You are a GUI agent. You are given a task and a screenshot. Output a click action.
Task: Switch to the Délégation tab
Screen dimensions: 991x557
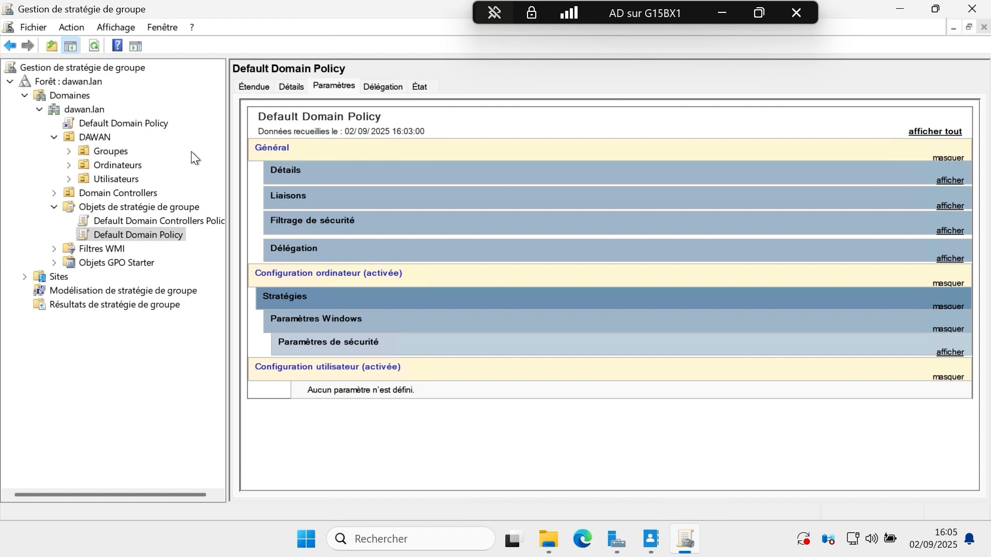382,87
